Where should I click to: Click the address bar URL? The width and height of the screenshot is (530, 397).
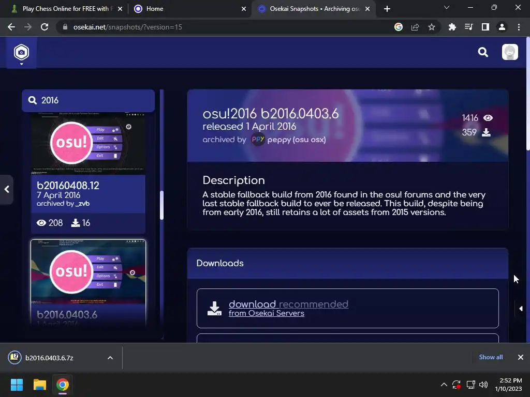pyautogui.click(x=128, y=27)
